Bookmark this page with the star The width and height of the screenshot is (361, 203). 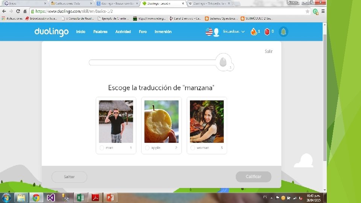[307, 11]
